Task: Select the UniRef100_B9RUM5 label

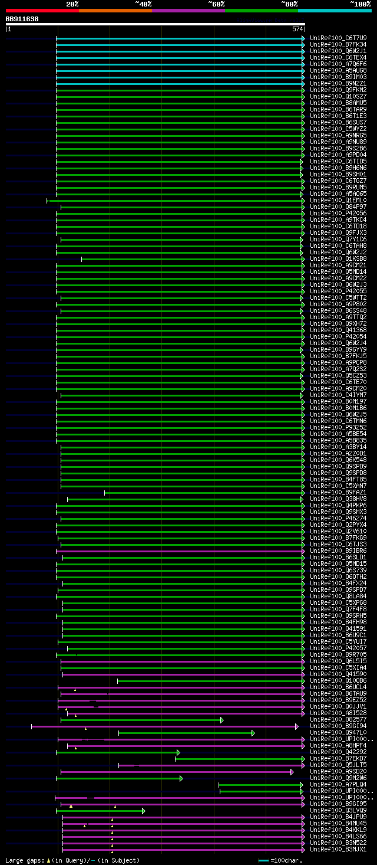Action: pos(338,187)
